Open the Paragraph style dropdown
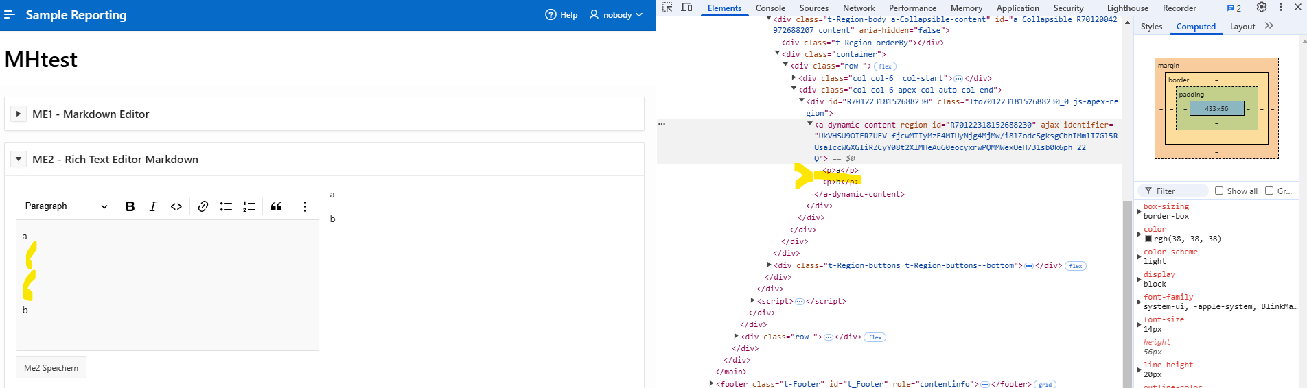Screen dimensions: 1307x388 click(66, 206)
